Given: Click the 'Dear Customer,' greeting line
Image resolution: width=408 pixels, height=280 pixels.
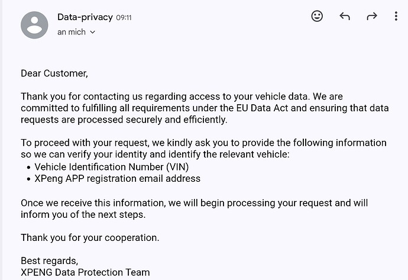Looking at the screenshot, I should 54,73.
